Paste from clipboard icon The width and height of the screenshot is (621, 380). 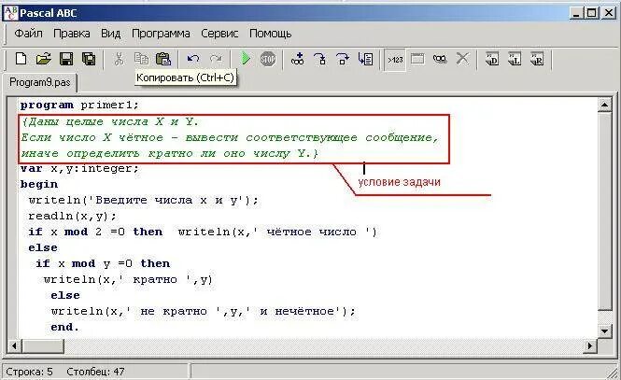[x=163, y=59]
